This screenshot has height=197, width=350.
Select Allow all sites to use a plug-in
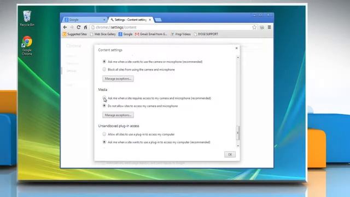point(104,134)
